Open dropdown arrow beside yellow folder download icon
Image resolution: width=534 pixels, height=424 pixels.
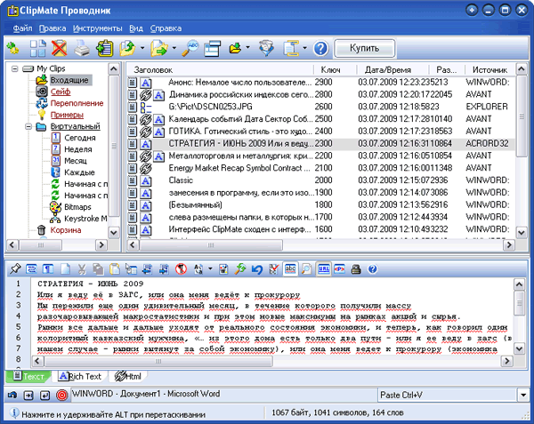(247, 48)
